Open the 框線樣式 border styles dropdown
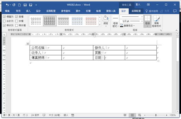181x119 pixels. point(116,21)
